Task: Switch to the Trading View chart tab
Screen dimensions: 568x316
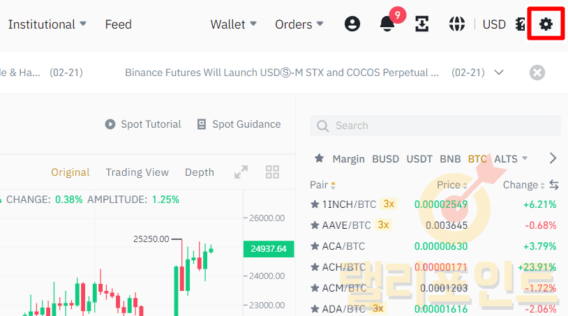Action: (x=137, y=172)
